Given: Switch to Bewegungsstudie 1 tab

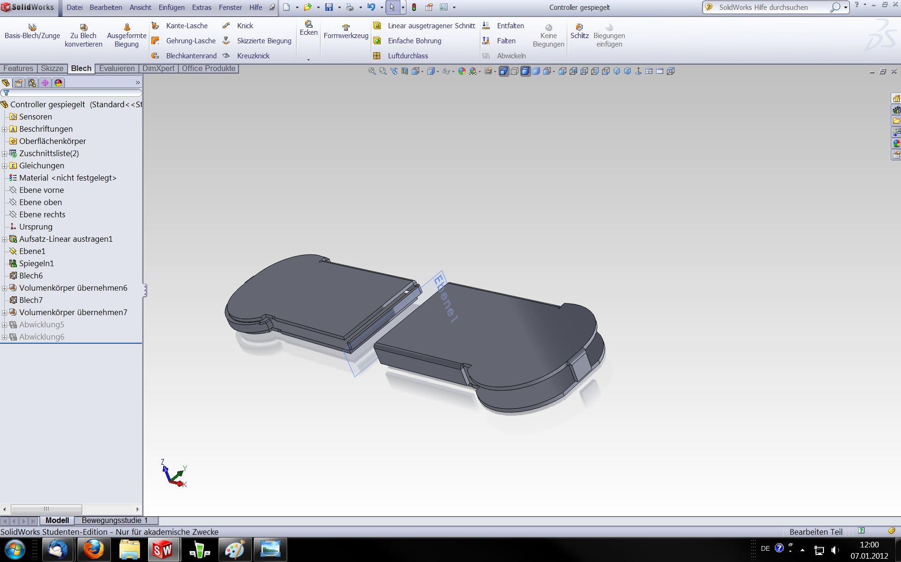Looking at the screenshot, I should click(114, 521).
